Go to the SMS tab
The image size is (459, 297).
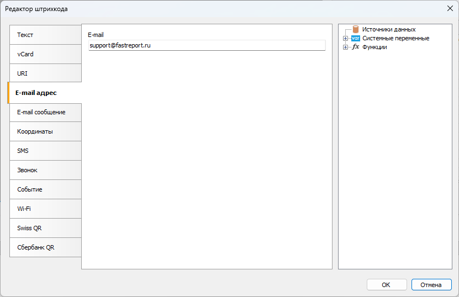[45, 151]
